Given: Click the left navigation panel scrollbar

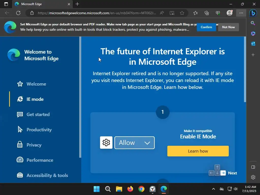Looking at the screenshot, I should coord(80,97).
